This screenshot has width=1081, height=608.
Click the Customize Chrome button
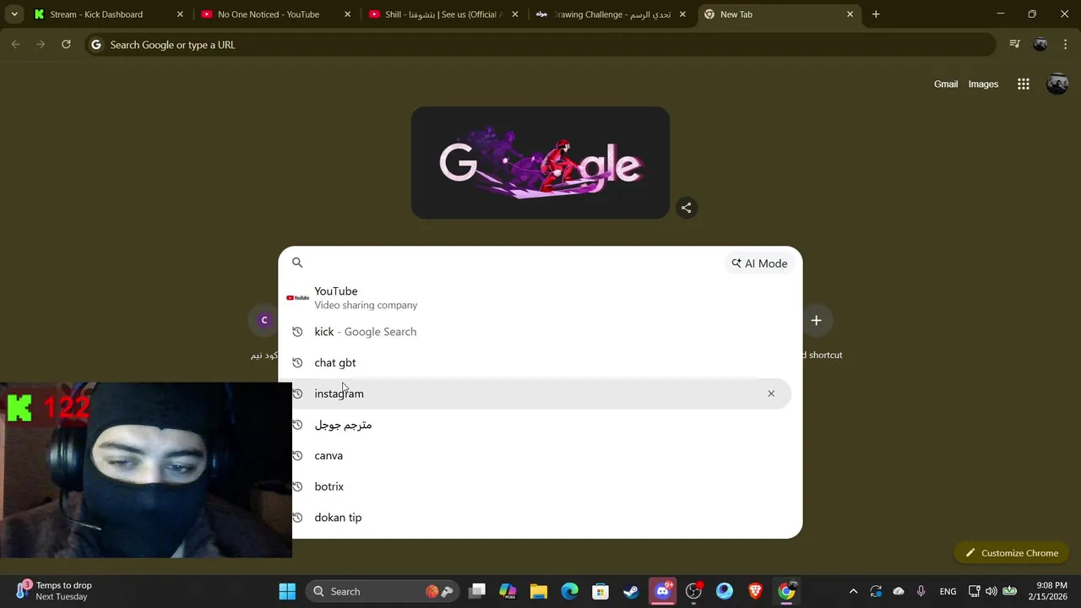click(1012, 553)
